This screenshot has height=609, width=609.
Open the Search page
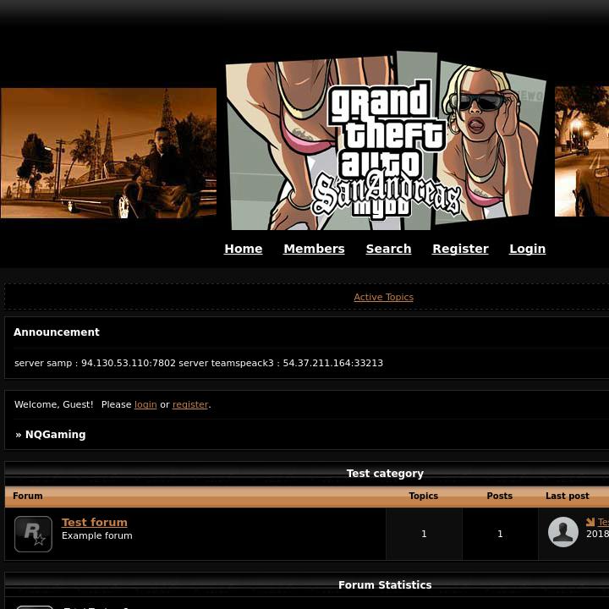click(388, 249)
